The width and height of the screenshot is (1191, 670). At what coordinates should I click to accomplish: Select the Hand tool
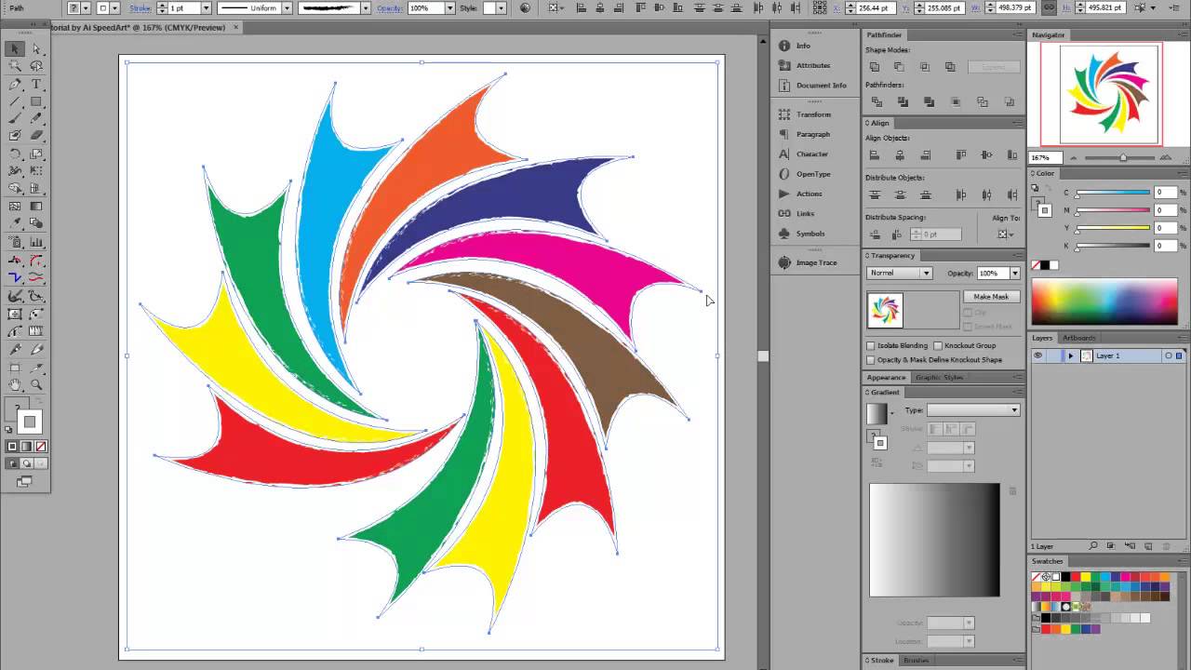coord(15,384)
